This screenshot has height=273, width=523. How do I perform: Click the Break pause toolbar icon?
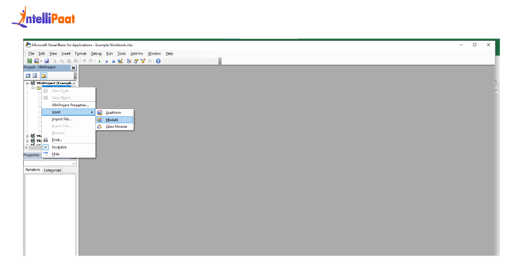[106, 61]
